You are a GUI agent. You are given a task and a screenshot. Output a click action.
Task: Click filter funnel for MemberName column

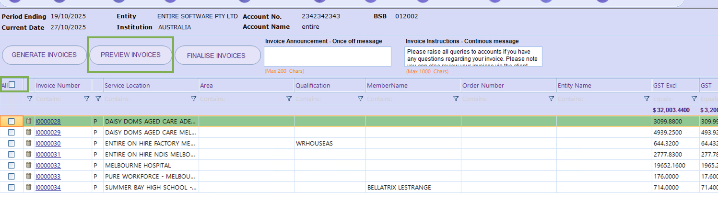coord(456,99)
